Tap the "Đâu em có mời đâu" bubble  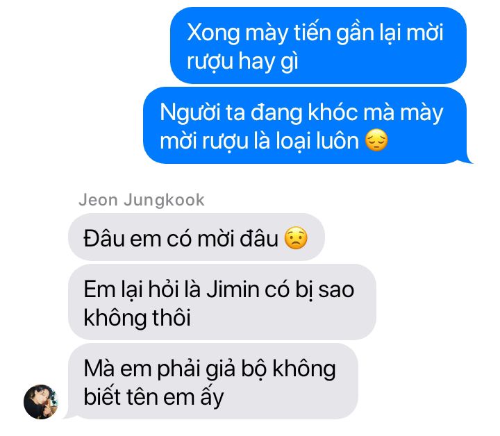[197, 237]
